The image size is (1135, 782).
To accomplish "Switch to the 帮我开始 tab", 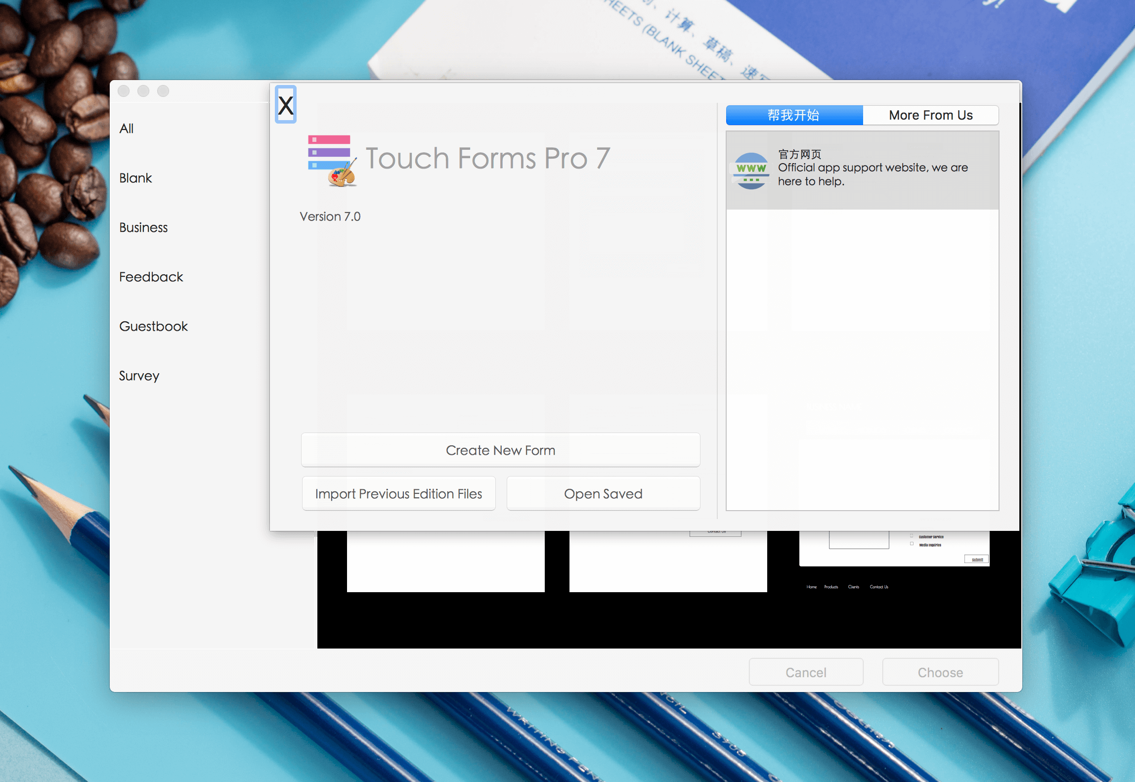I will point(794,115).
